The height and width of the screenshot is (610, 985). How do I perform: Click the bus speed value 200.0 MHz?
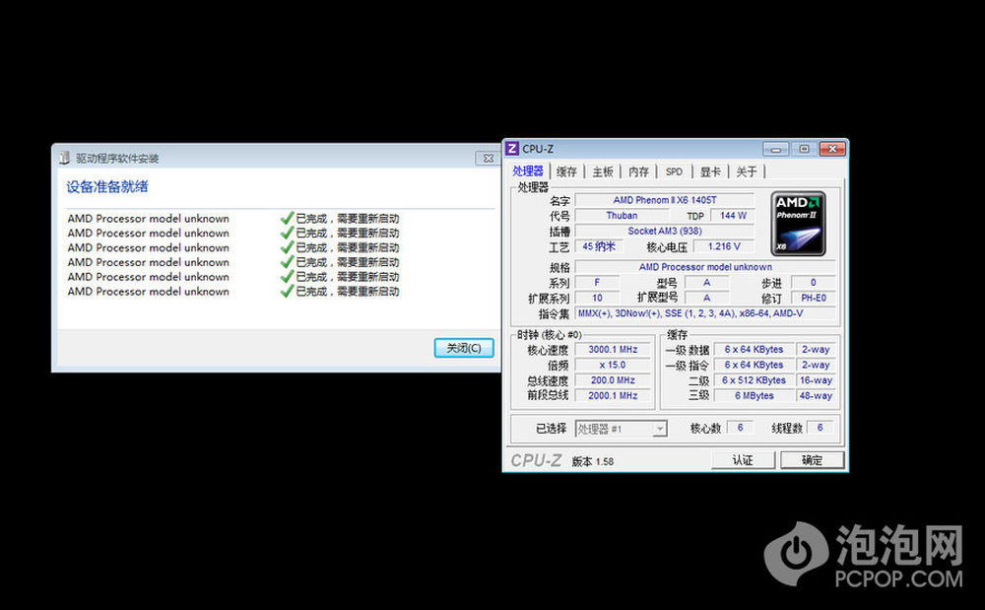click(613, 380)
